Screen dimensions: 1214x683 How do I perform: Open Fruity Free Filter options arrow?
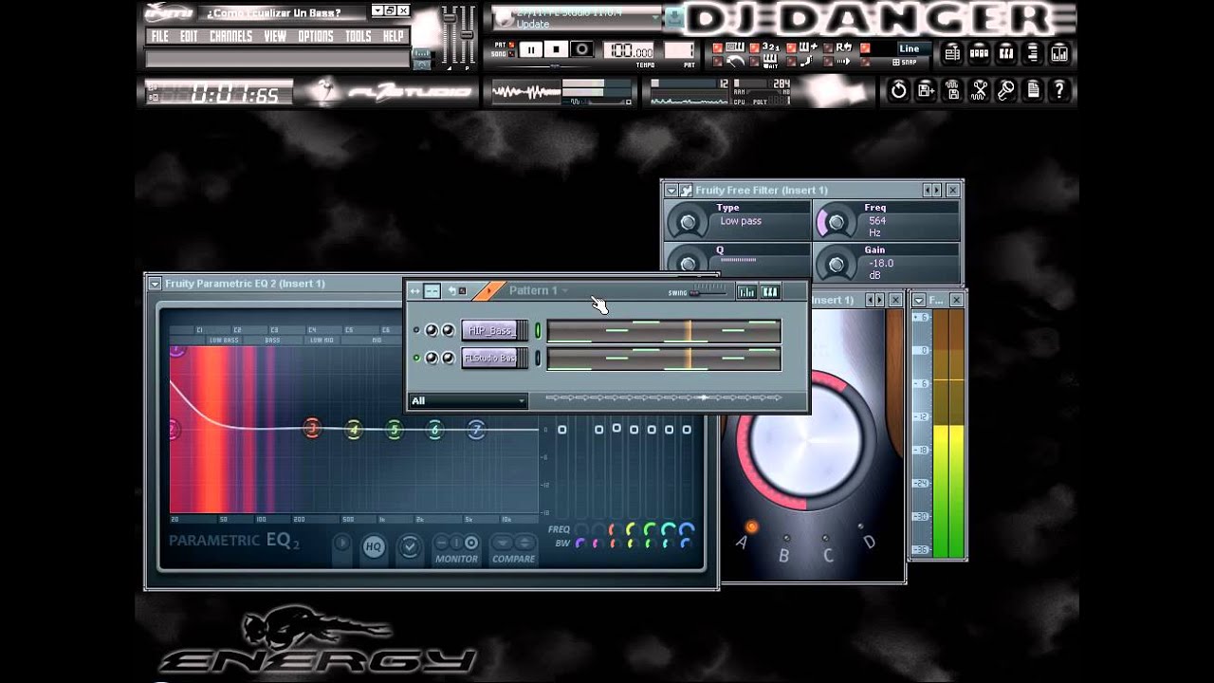point(671,191)
